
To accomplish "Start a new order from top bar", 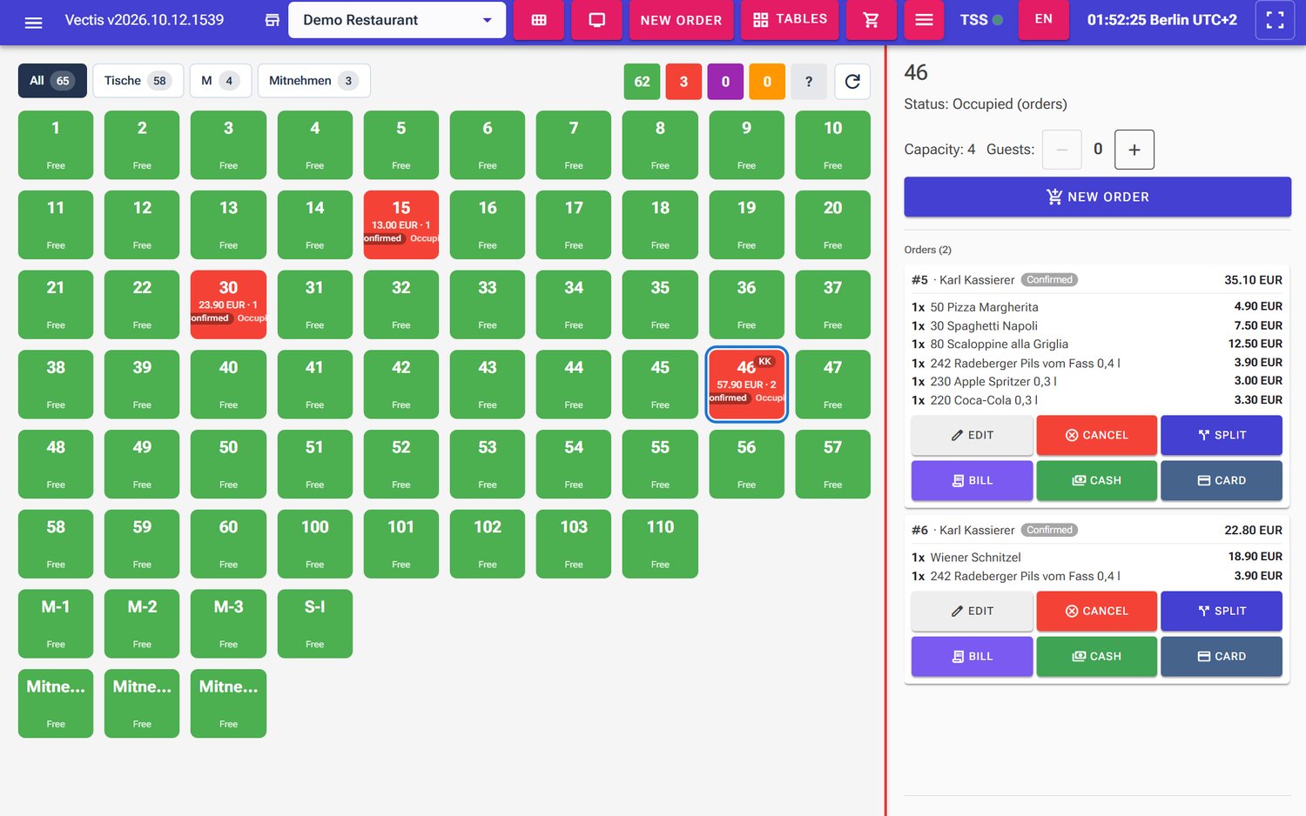I will pos(681,20).
